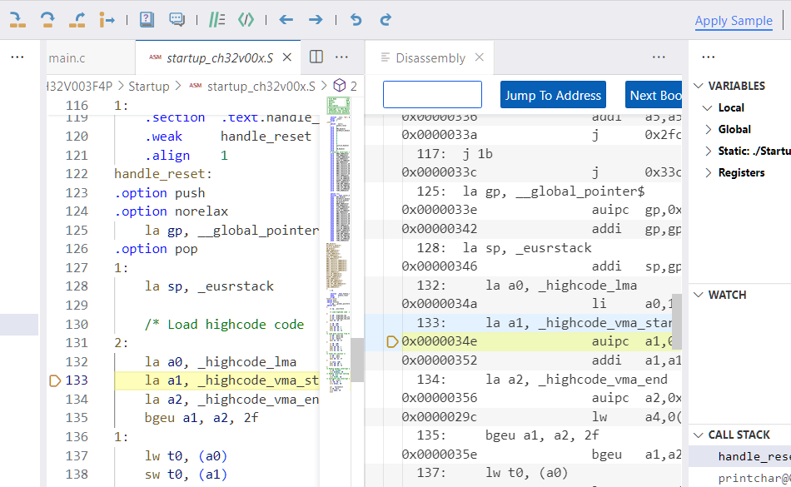
Task: Click the Step Out debug icon
Action: coord(77,19)
